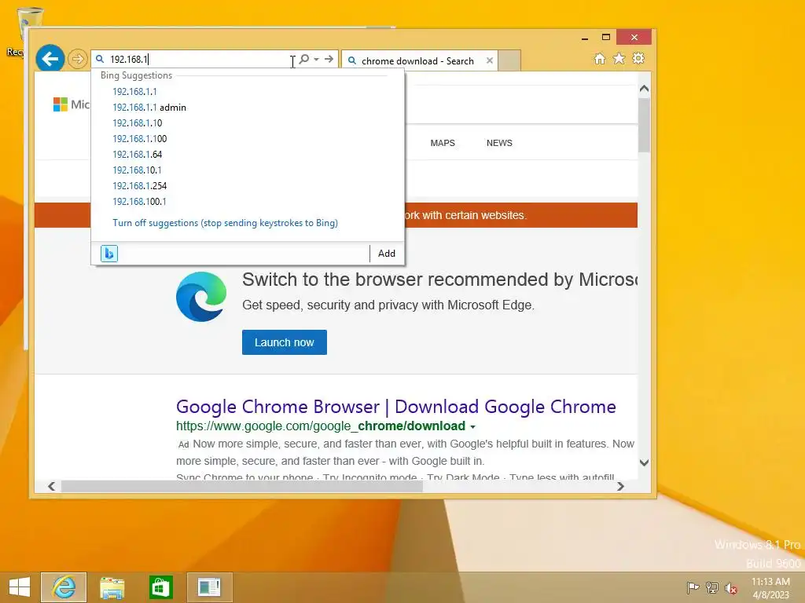Click the fourth taskbar app icon
This screenshot has height=603, width=805.
click(209, 587)
